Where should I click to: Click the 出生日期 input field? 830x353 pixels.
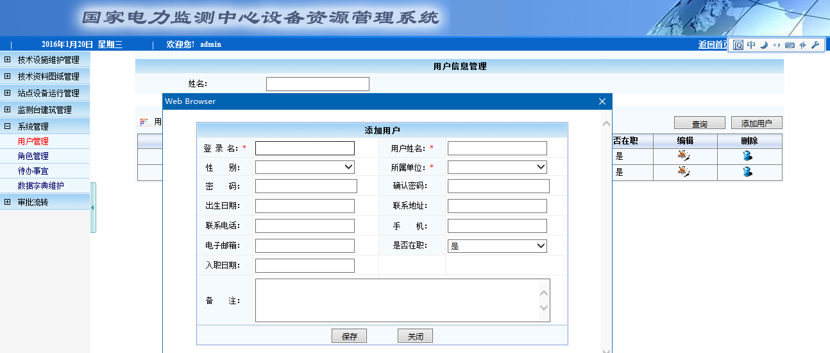click(x=305, y=206)
